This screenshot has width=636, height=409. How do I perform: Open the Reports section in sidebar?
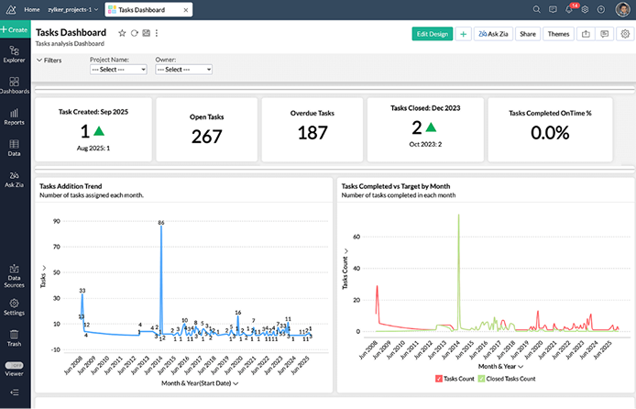point(15,116)
